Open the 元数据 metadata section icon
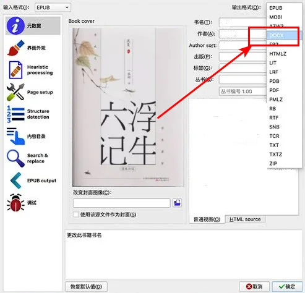The image size is (305, 293). [x=15, y=26]
